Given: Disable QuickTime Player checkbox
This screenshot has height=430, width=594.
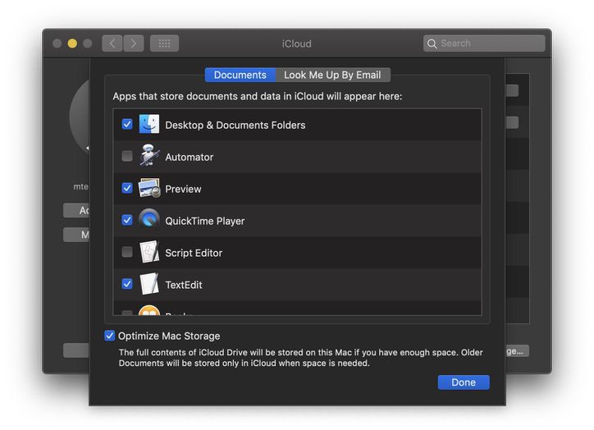Looking at the screenshot, I should coord(127,220).
